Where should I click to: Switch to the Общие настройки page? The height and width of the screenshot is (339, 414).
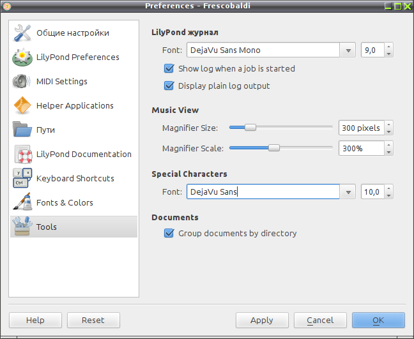[73, 33]
